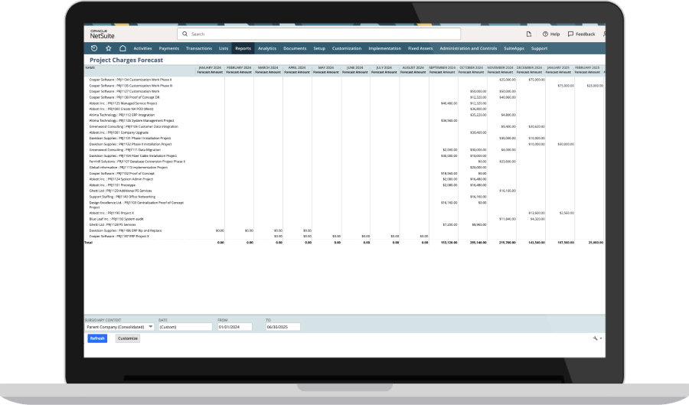The image size is (689, 405).
Task: Click the Oracle NetSuite logo
Action: tap(101, 34)
